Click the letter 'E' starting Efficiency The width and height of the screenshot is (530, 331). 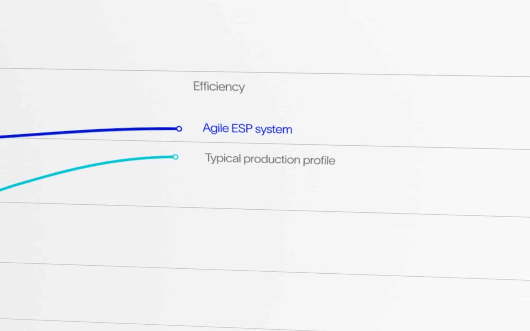(x=196, y=86)
